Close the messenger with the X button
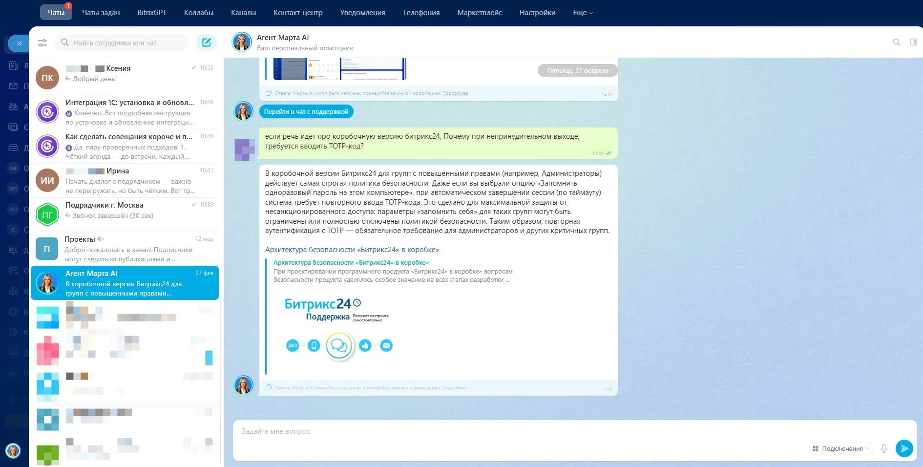923x467 pixels. pyautogui.click(x=19, y=43)
